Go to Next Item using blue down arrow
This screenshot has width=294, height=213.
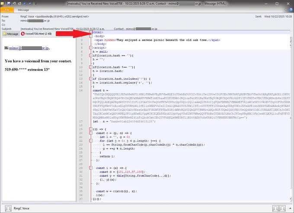click(x=30, y=3)
